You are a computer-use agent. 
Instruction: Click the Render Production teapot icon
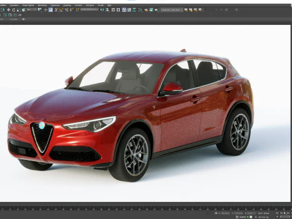pyautogui.click(x=156, y=10)
